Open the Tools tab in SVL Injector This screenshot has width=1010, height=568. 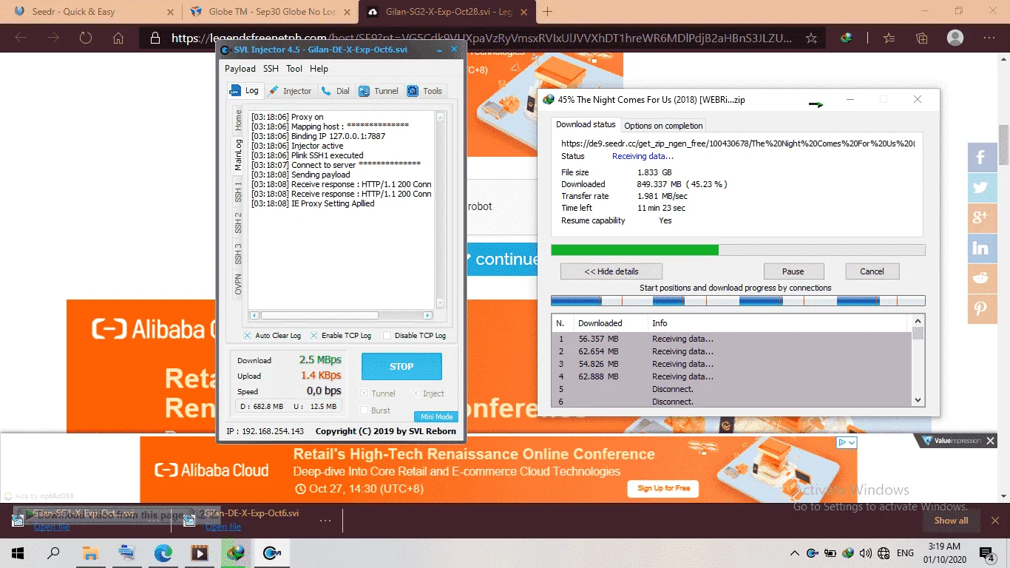(425, 91)
